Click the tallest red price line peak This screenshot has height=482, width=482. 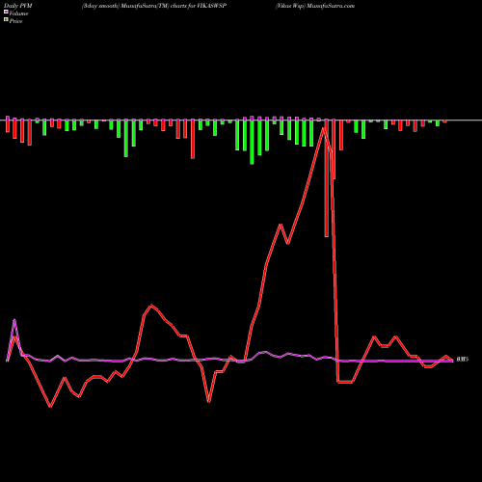(x=324, y=128)
